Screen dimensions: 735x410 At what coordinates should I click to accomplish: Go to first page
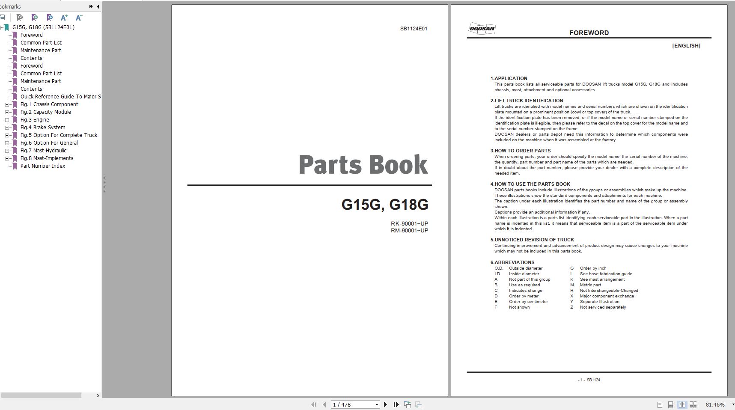tap(314, 404)
